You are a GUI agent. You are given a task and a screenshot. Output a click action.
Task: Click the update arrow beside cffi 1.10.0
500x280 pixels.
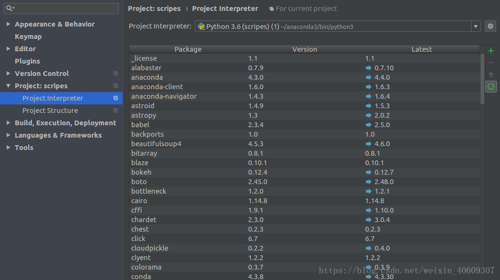[369, 210]
